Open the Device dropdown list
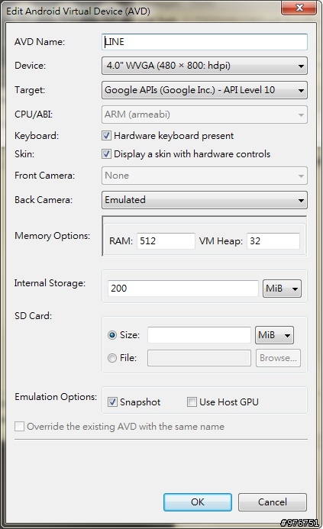This screenshot has width=323, height=529. point(204,66)
